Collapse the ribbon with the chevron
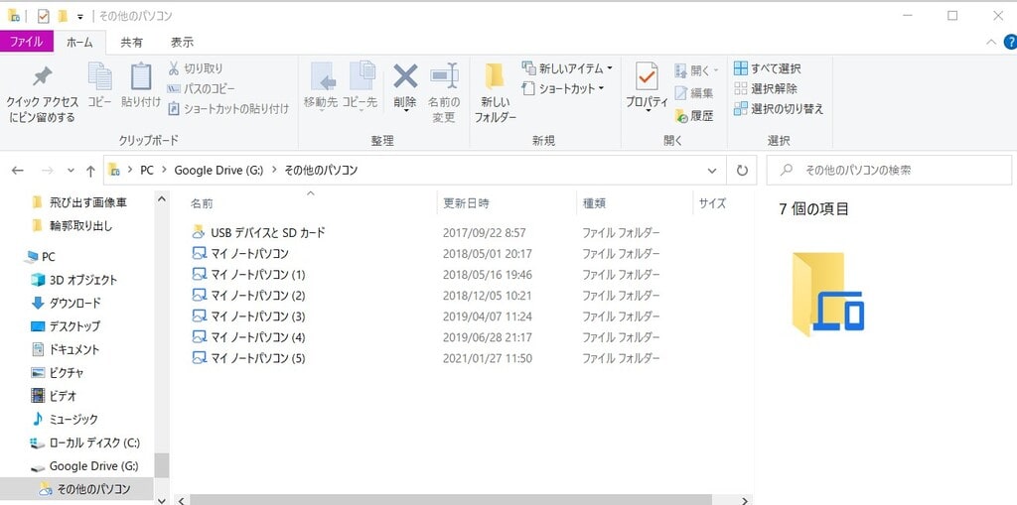1017x505 pixels. 992,42
